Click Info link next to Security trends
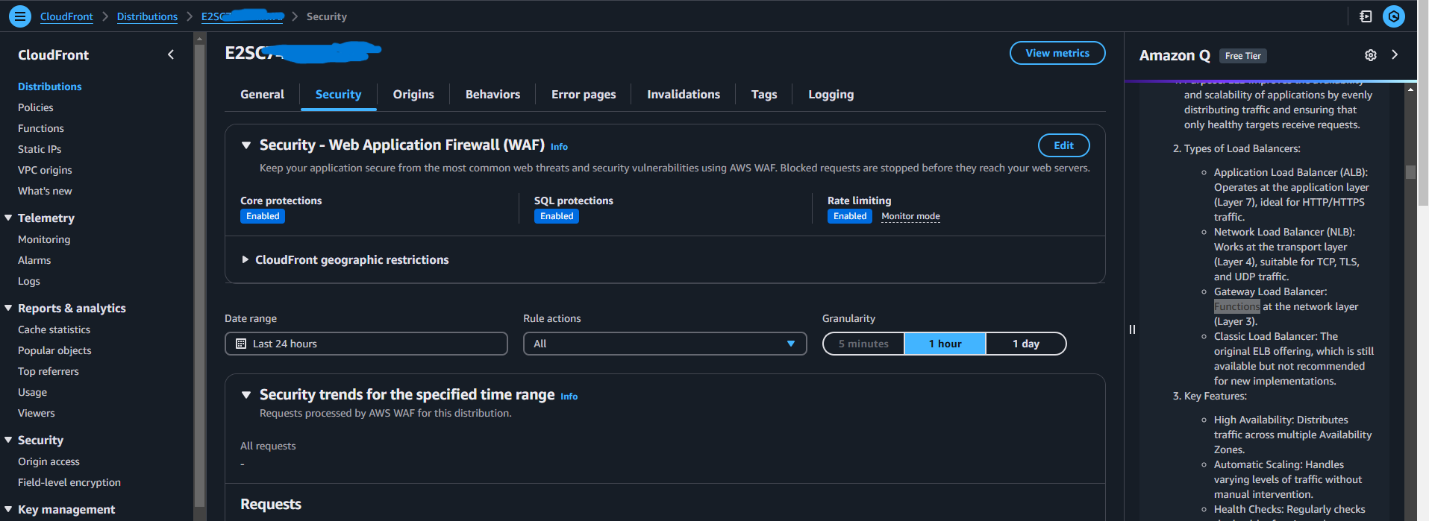The width and height of the screenshot is (1429, 521). [x=569, y=397]
